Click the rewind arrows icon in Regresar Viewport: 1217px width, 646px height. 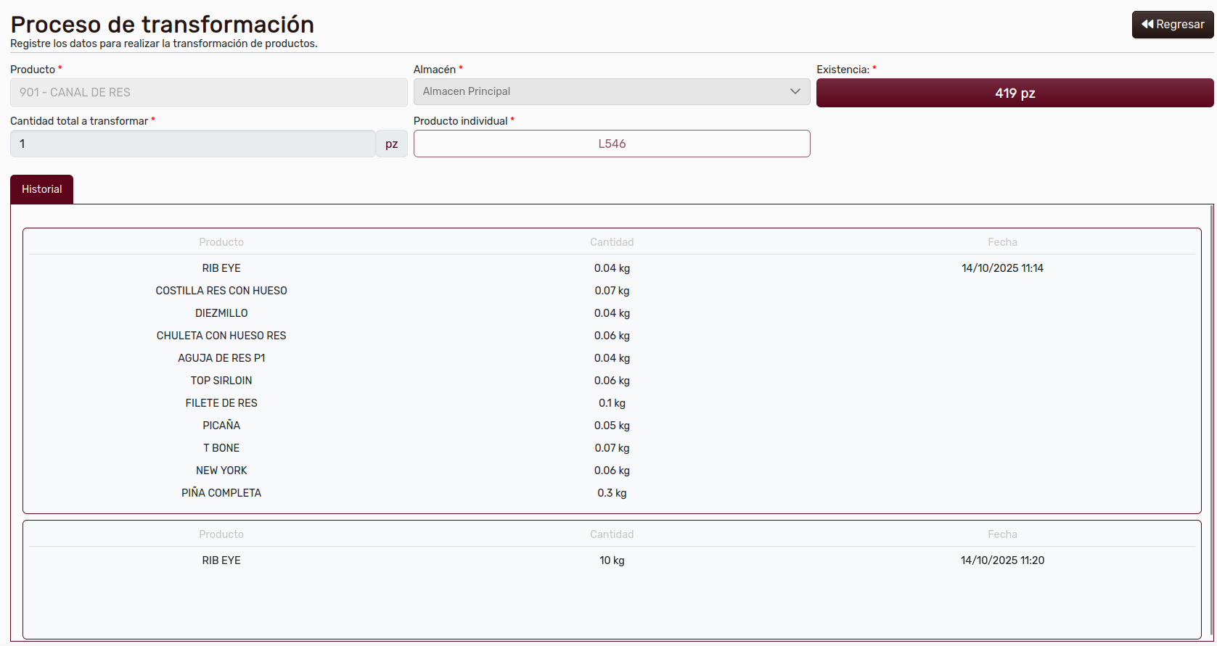pyautogui.click(x=1147, y=25)
